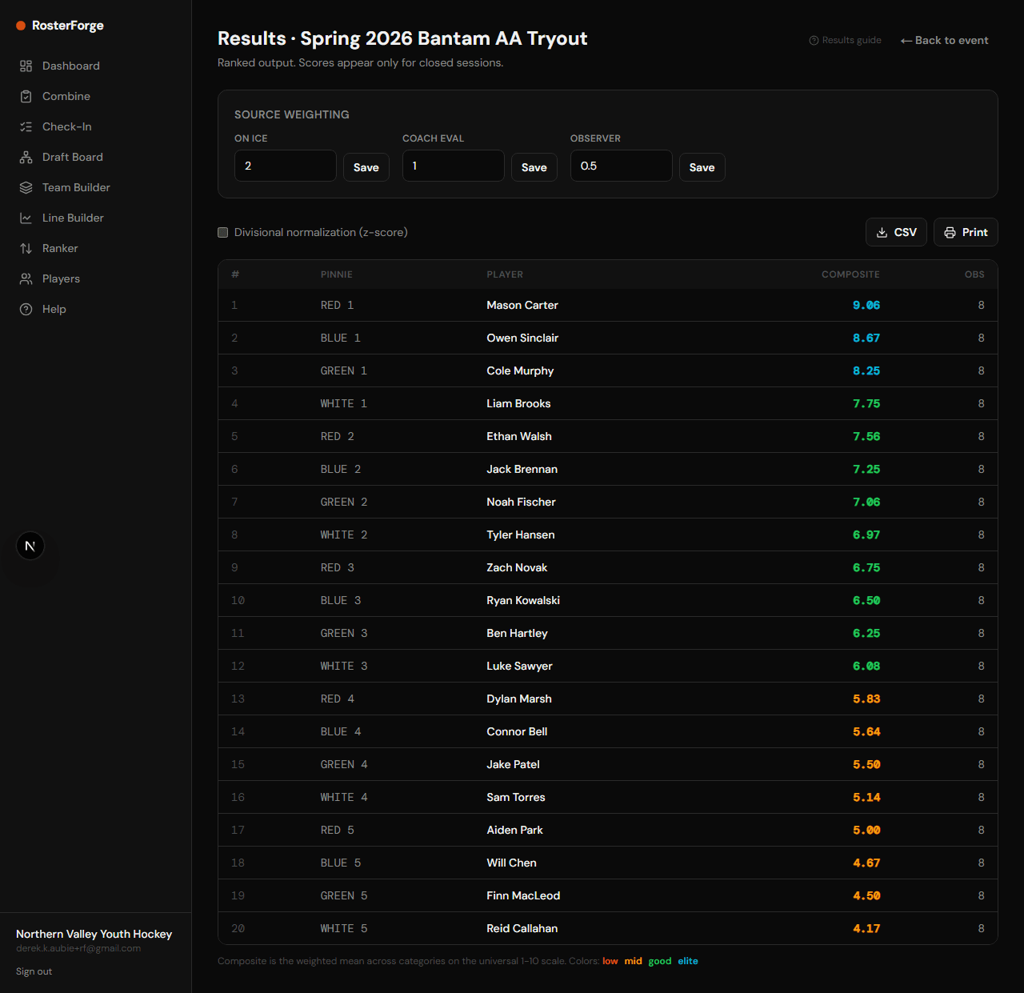Image resolution: width=1024 pixels, height=993 pixels.
Task: Open the Players people icon
Action: point(26,278)
